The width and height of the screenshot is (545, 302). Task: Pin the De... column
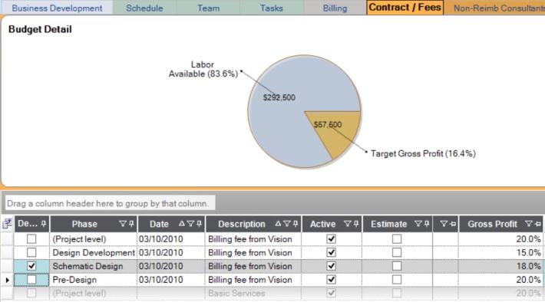[x=44, y=224]
